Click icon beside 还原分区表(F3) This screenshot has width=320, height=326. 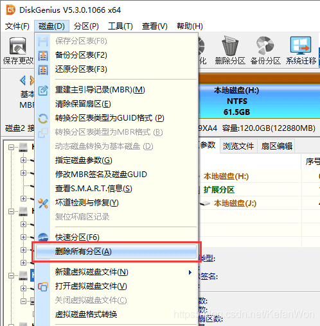pyautogui.click(x=43, y=70)
